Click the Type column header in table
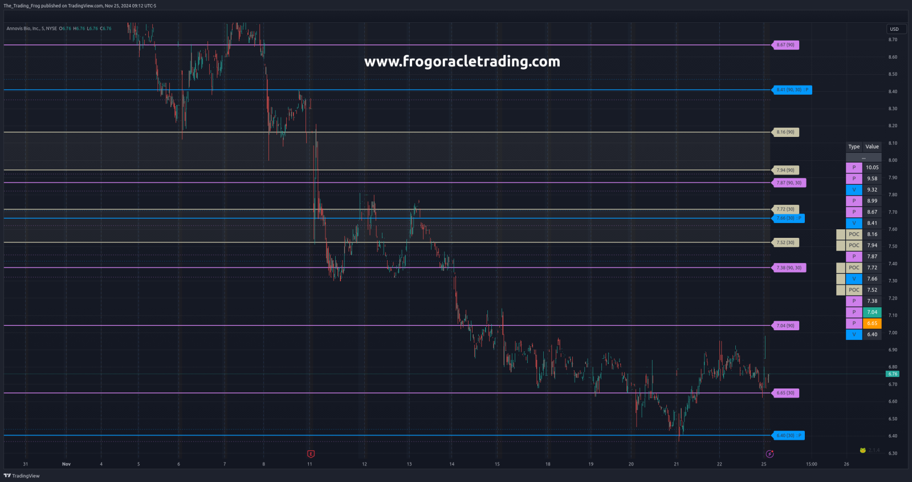This screenshot has height=482, width=912. coord(854,147)
